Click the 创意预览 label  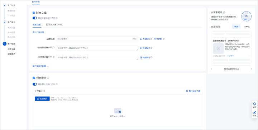tap(215, 27)
